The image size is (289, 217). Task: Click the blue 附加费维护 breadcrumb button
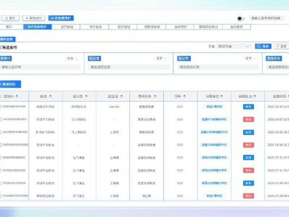[61, 18]
